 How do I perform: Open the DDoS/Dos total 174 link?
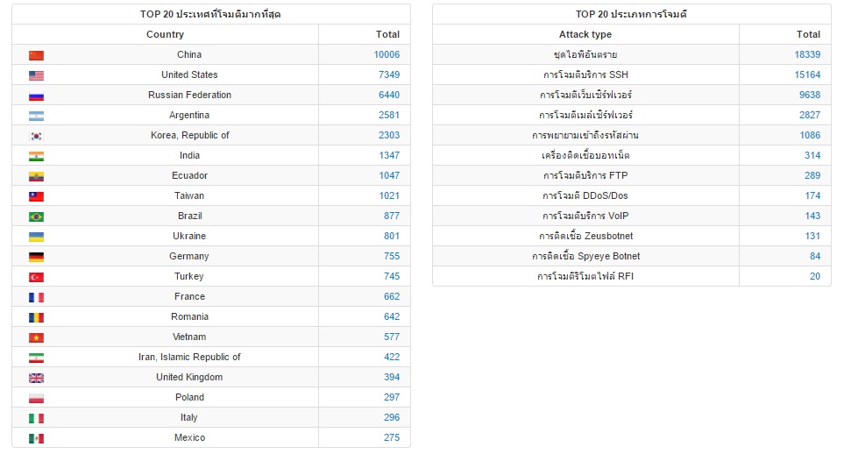click(x=812, y=195)
